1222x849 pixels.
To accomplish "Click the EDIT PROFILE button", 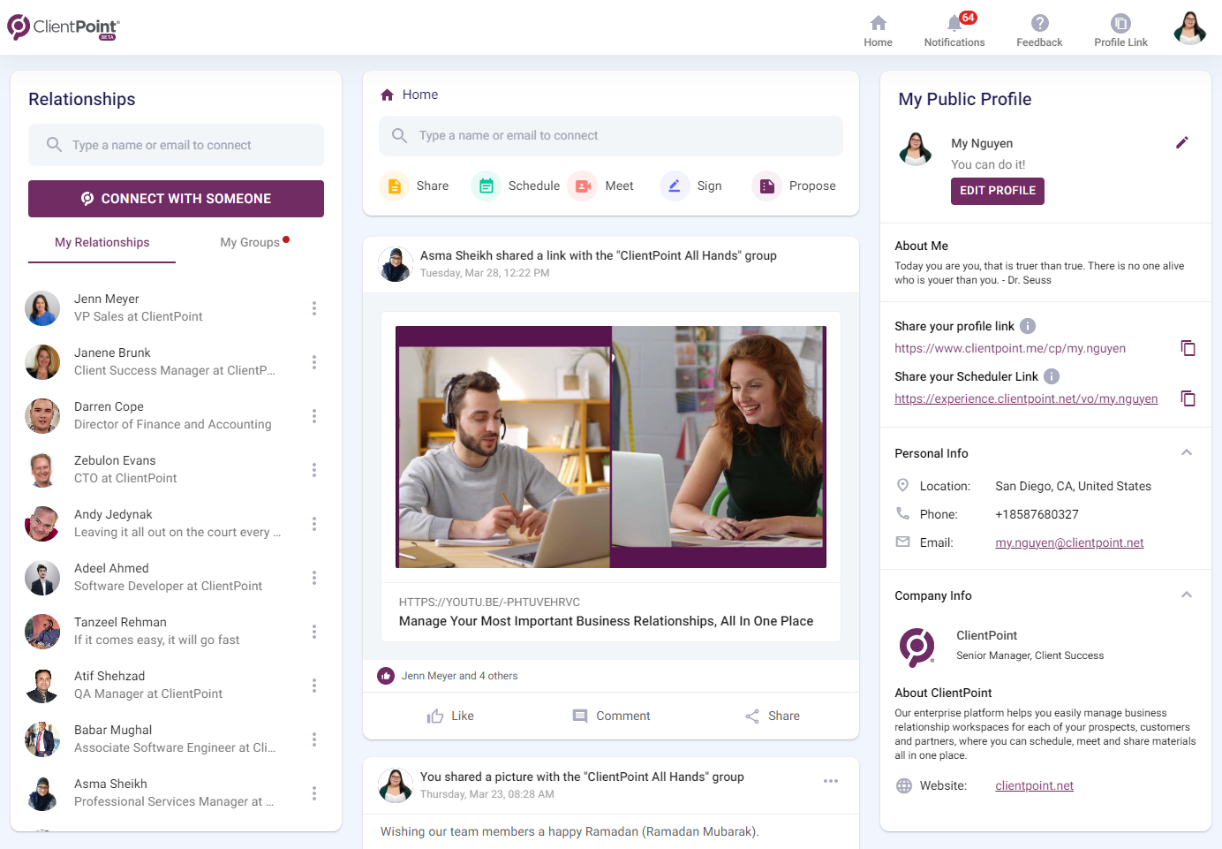I will pyautogui.click(x=998, y=191).
